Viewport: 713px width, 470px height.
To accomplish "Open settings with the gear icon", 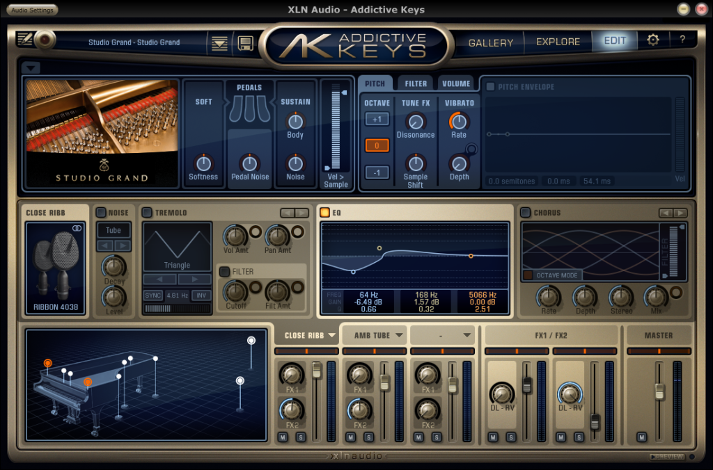I will pyautogui.click(x=652, y=40).
